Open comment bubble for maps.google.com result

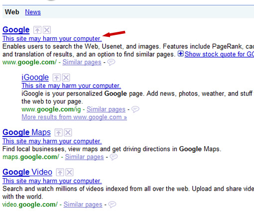point(114,157)
